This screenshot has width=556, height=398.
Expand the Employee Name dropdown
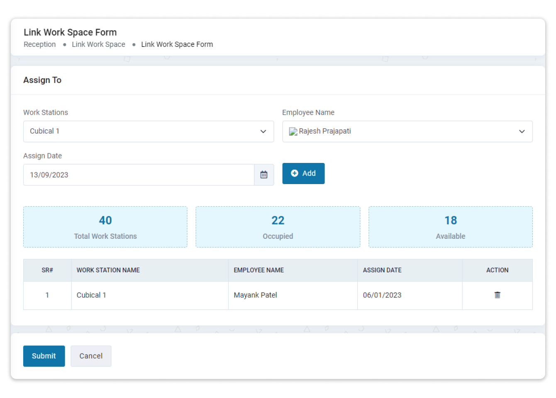[x=407, y=131]
